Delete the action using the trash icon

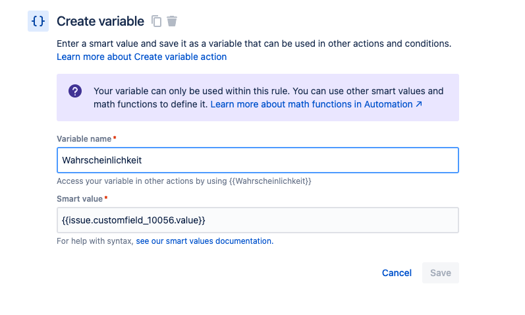tap(172, 21)
